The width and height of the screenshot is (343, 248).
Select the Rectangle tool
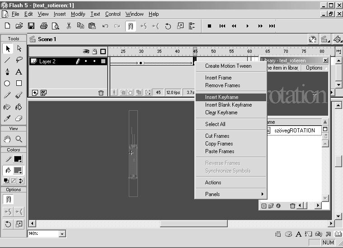tap(19, 83)
